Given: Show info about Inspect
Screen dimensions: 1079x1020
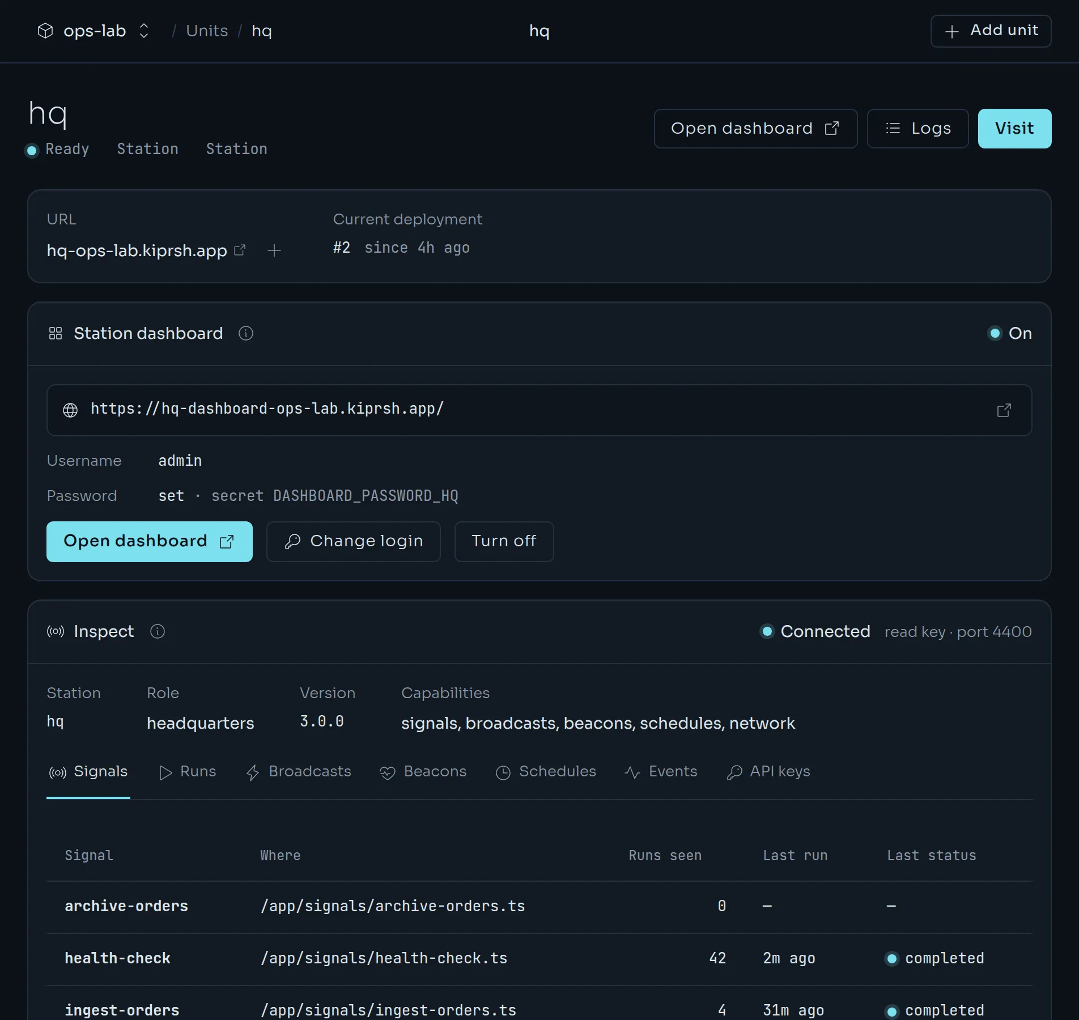Looking at the screenshot, I should pyautogui.click(x=158, y=631).
